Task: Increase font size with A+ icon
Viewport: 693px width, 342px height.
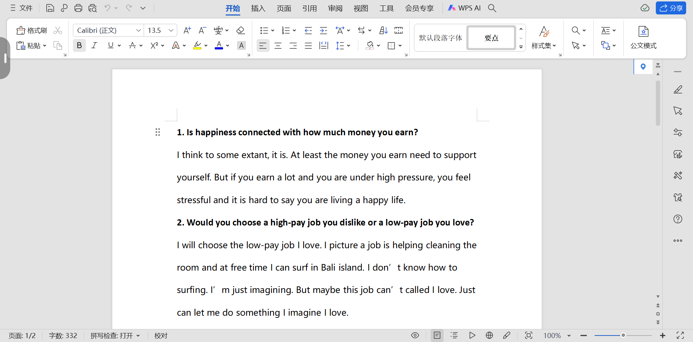Action: (x=187, y=30)
